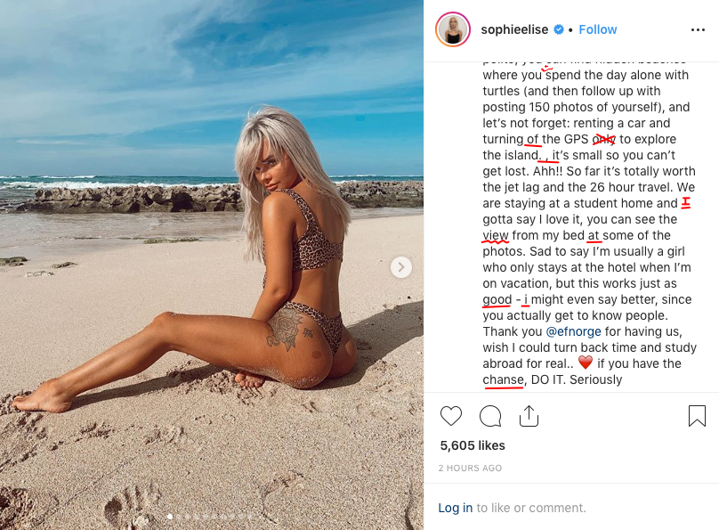Image resolution: width=719 pixels, height=530 pixels.
Task: Go to next photo with carousel arrow
Action: coord(401,267)
